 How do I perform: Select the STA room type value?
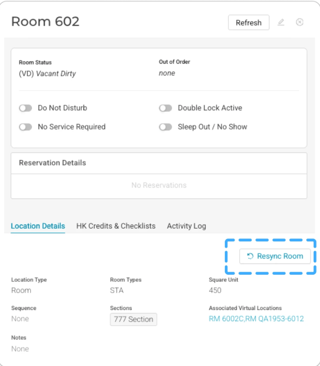(117, 290)
